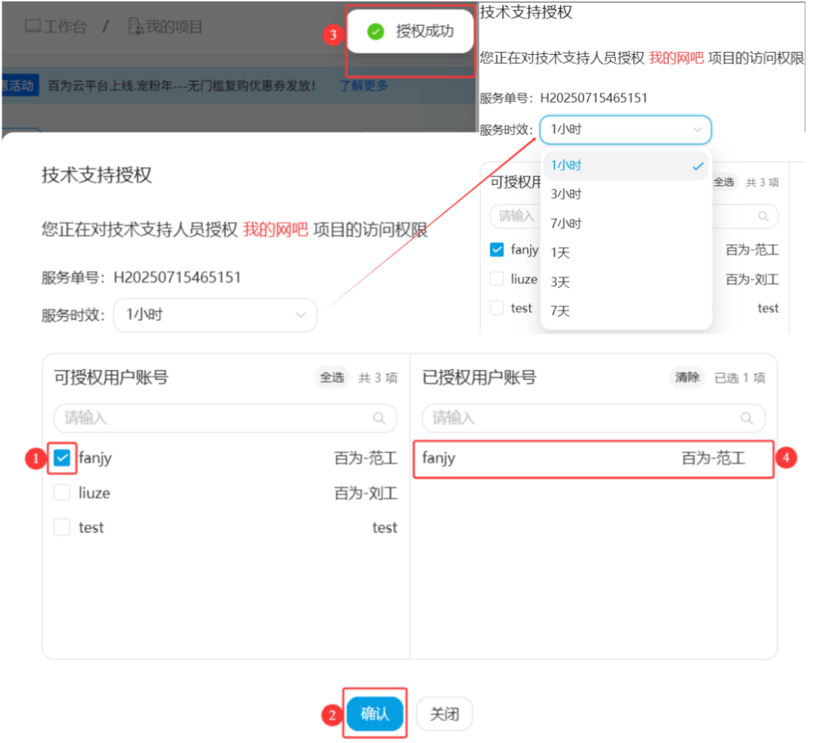The height and width of the screenshot is (743, 817).
Task: Select the 3天 duration option
Action: [x=561, y=282]
